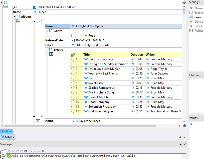Click the find magnifier icon in Messages
204x159 pixels.
click(31, 151)
